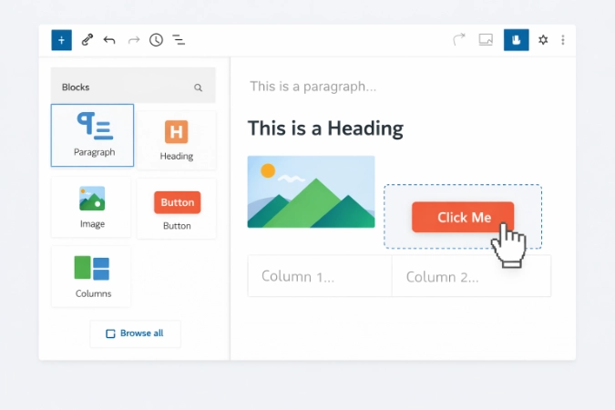Click the search magnifier in Blocks panel
615x410 pixels.
[198, 87]
